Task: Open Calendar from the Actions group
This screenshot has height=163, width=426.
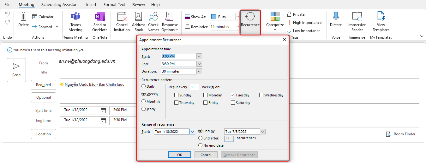Action: coord(43,17)
